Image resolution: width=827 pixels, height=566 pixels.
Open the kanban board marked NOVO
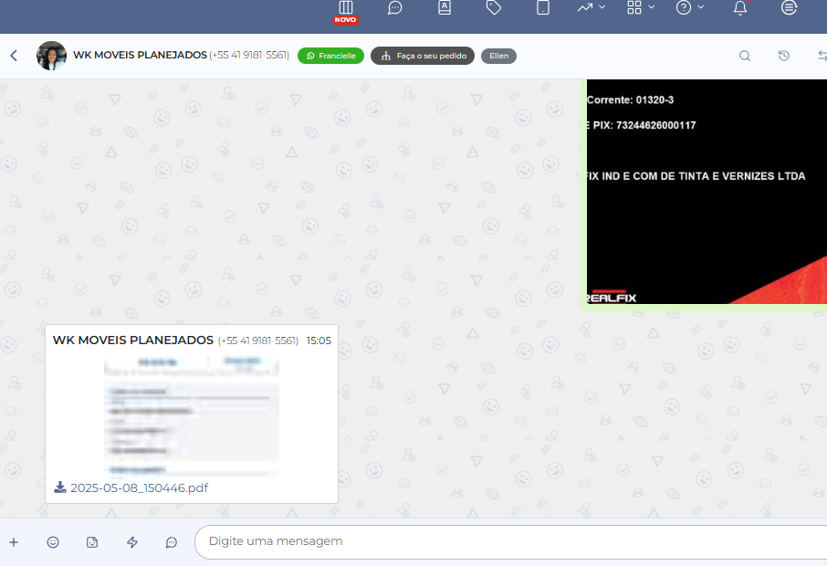(345, 9)
